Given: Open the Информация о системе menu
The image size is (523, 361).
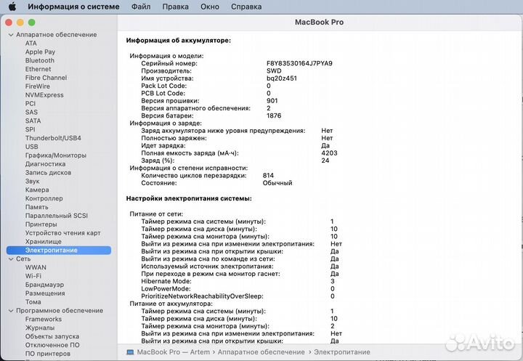Looking at the screenshot, I should tap(73, 7).
